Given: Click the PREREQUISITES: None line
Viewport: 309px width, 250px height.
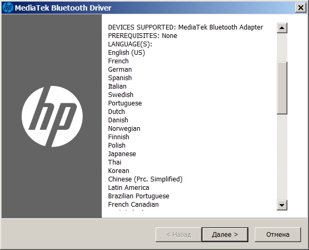Looking at the screenshot, I should tap(142, 36).
